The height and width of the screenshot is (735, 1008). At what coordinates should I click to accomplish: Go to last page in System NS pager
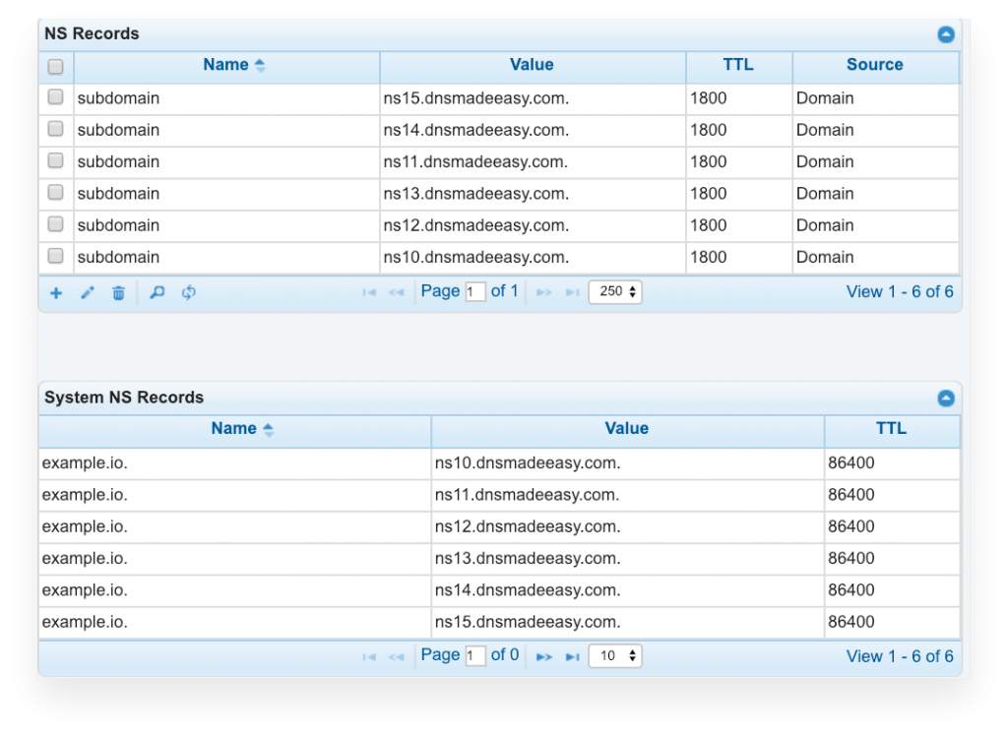click(572, 656)
